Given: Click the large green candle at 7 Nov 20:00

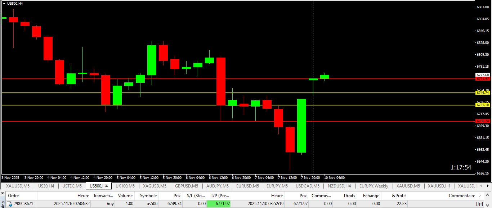Looking at the screenshot, I should 301,126.
